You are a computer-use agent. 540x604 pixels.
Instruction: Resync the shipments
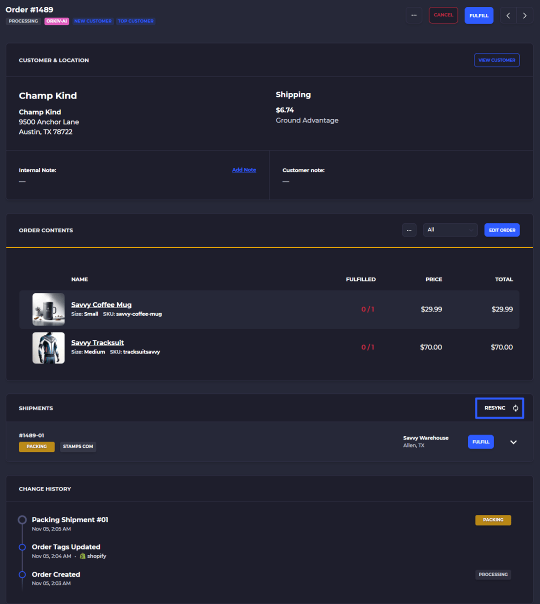tap(499, 408)
